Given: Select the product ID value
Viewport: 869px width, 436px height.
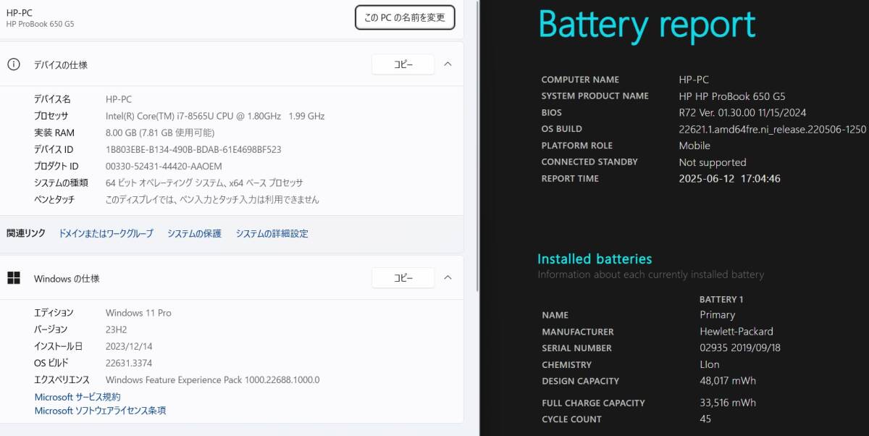Looking at the screenshot, I should [x=164, y=166].
